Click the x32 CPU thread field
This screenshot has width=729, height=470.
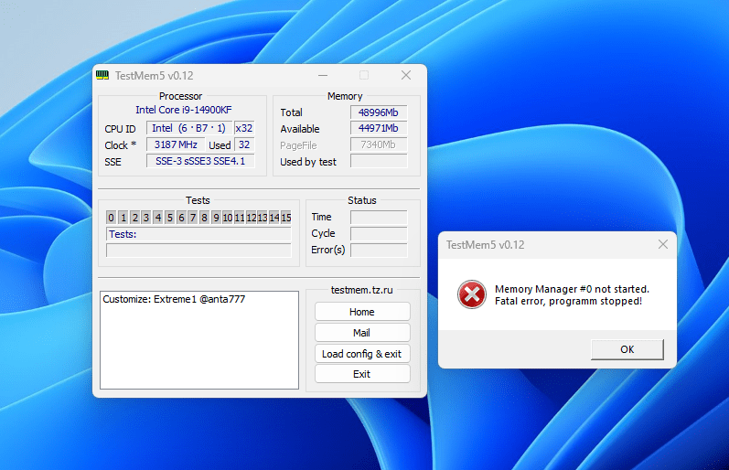[244, 128]
